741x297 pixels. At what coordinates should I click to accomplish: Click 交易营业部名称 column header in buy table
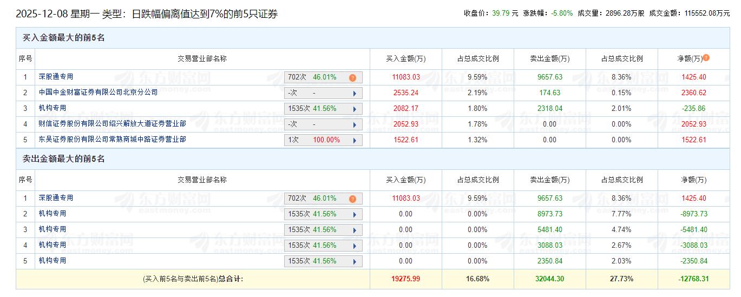click(202, 58)
